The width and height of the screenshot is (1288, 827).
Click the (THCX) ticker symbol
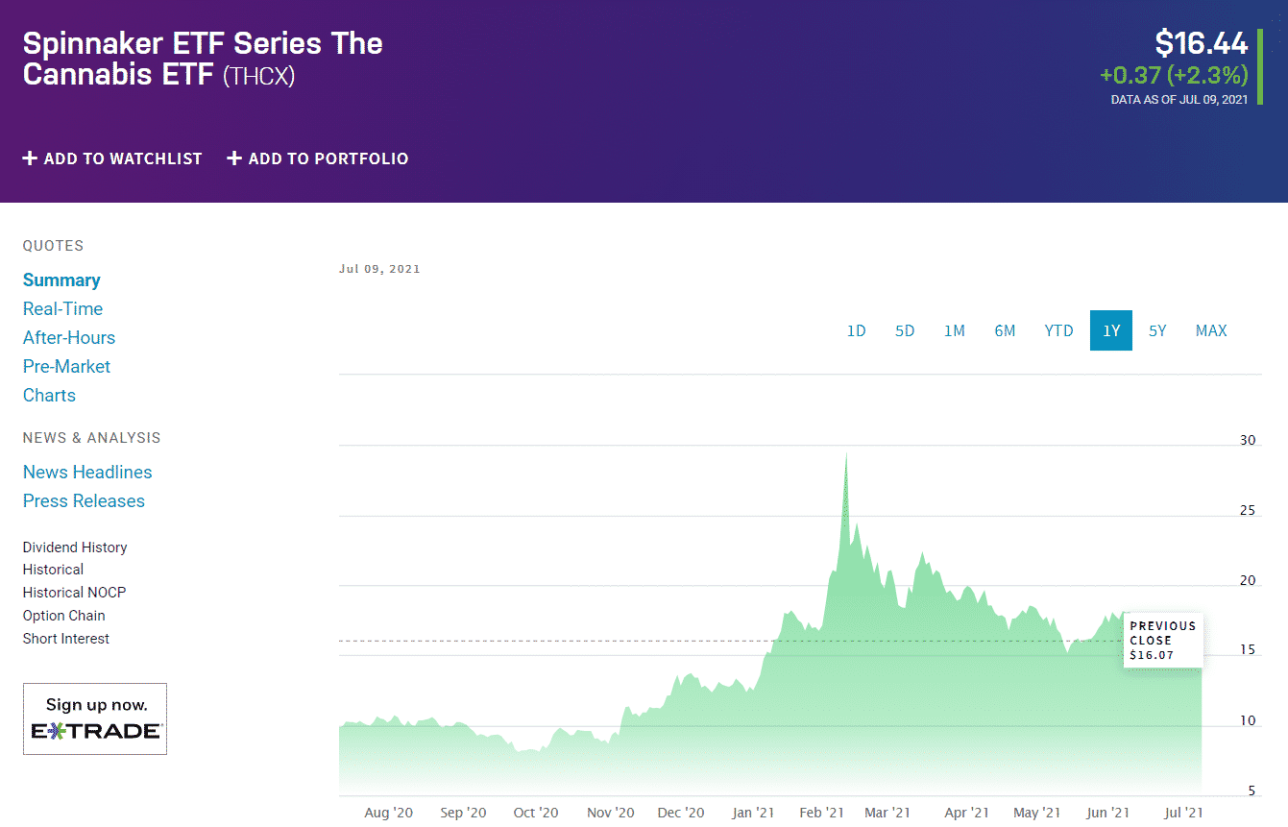point(258,76)
